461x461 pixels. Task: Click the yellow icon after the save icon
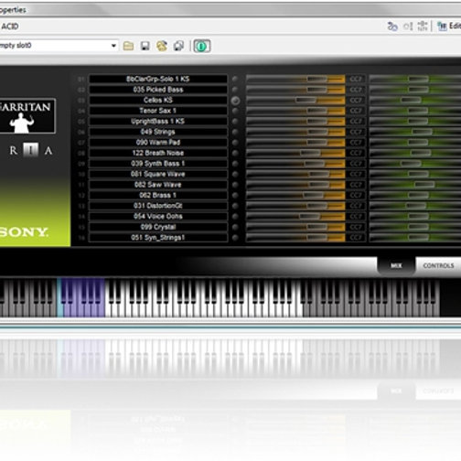coord(162,46)
